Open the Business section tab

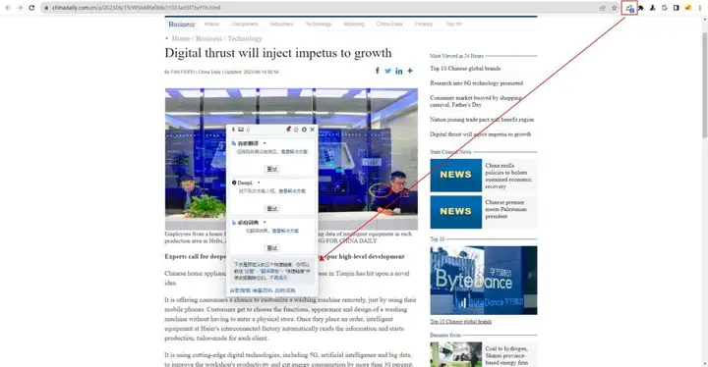[182, 25]
